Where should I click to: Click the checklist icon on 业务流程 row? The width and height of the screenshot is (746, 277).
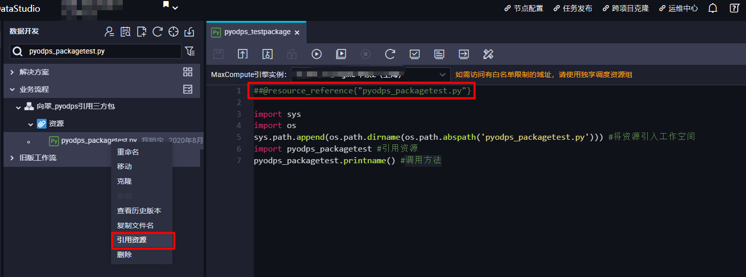pyautogui.click(x=188, y=89)
